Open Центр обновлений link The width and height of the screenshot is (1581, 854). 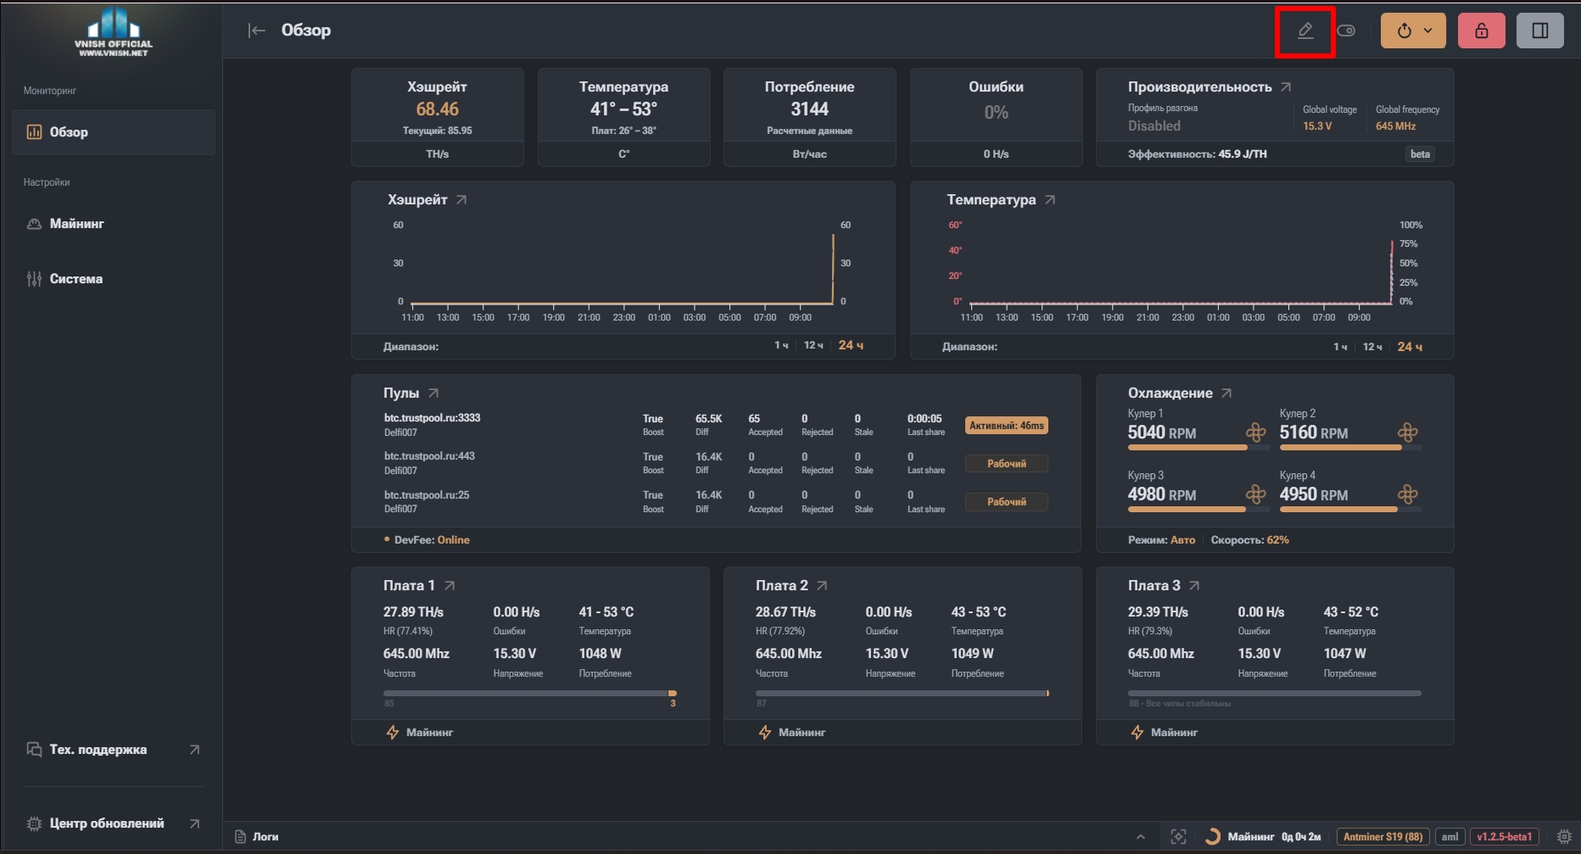pos(106,823)
